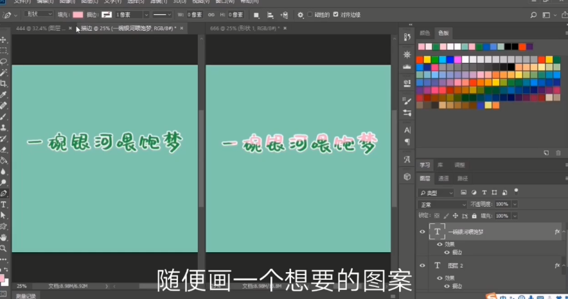The image size is (568, 299).
Task: Switch to the 444 @ 32.4% document tab
Action: (41, 28)
